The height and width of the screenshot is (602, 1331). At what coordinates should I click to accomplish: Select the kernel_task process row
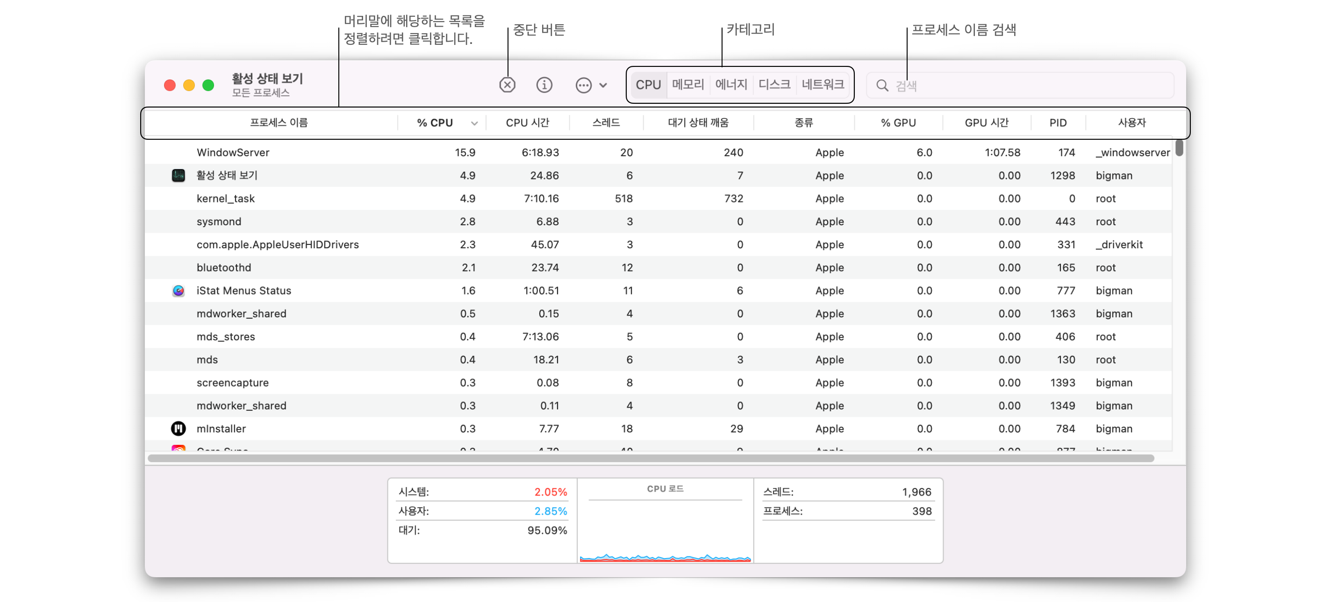(226, 199)
